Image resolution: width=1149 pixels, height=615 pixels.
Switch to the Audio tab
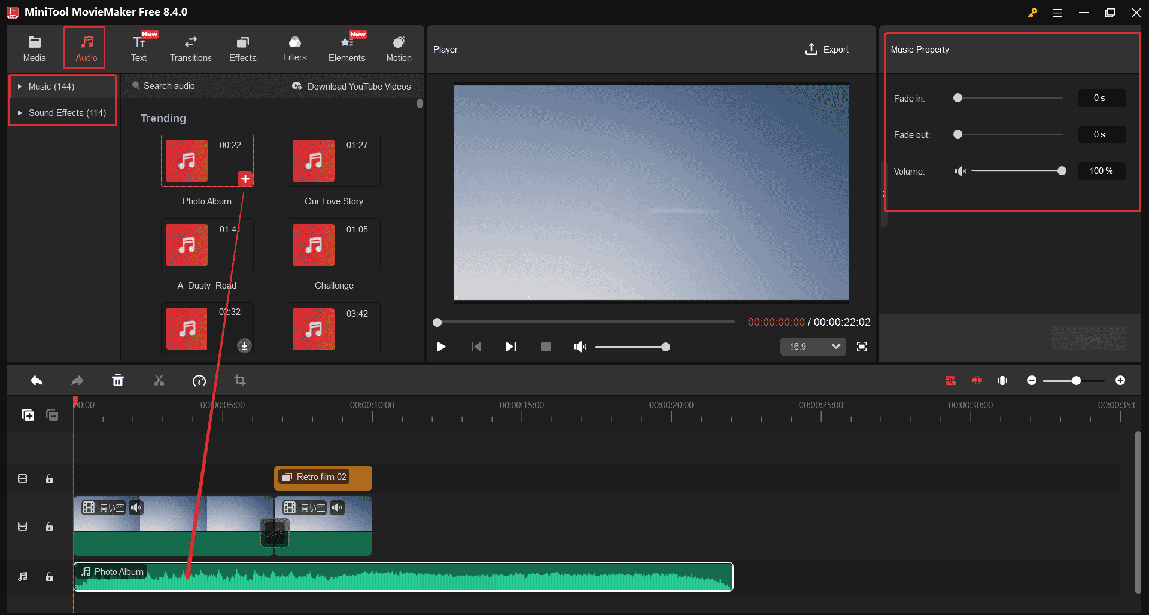point(85,47)
